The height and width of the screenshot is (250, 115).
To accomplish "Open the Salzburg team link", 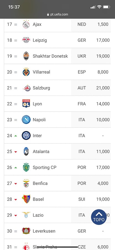I will point(41,88).
